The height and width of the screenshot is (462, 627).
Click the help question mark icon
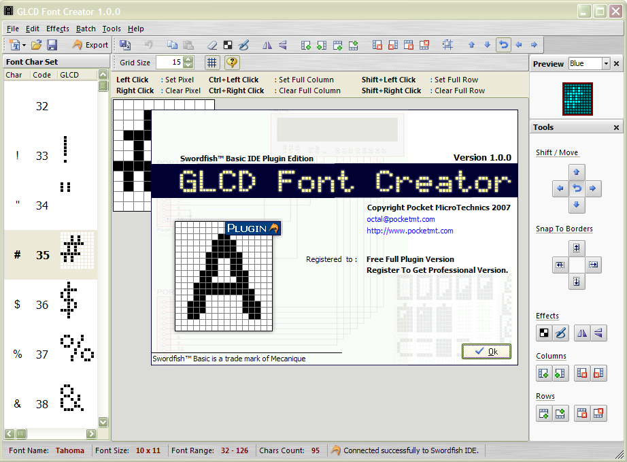232,63
